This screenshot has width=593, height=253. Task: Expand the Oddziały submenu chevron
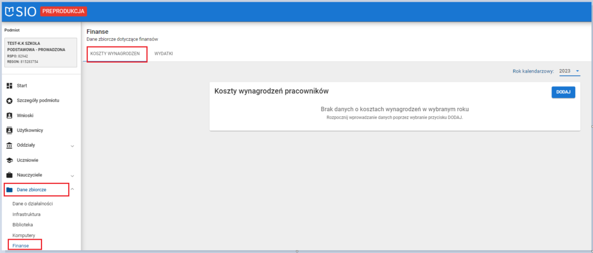[x=72, y=146]
